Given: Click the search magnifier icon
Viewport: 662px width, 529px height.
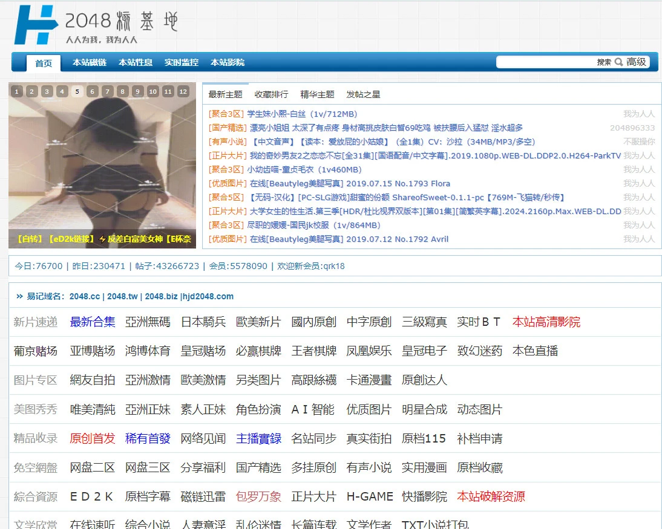Looking at the screenshot, I should (618, 62).
